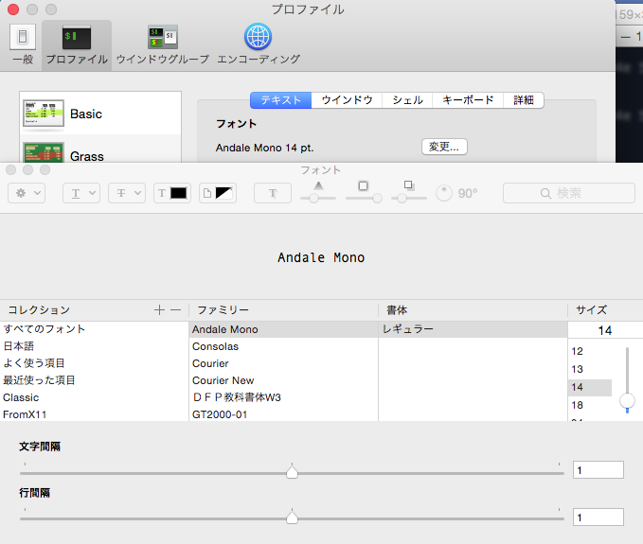
Task: Open the strikethrough style dropdown
Action: pos(126,193)
